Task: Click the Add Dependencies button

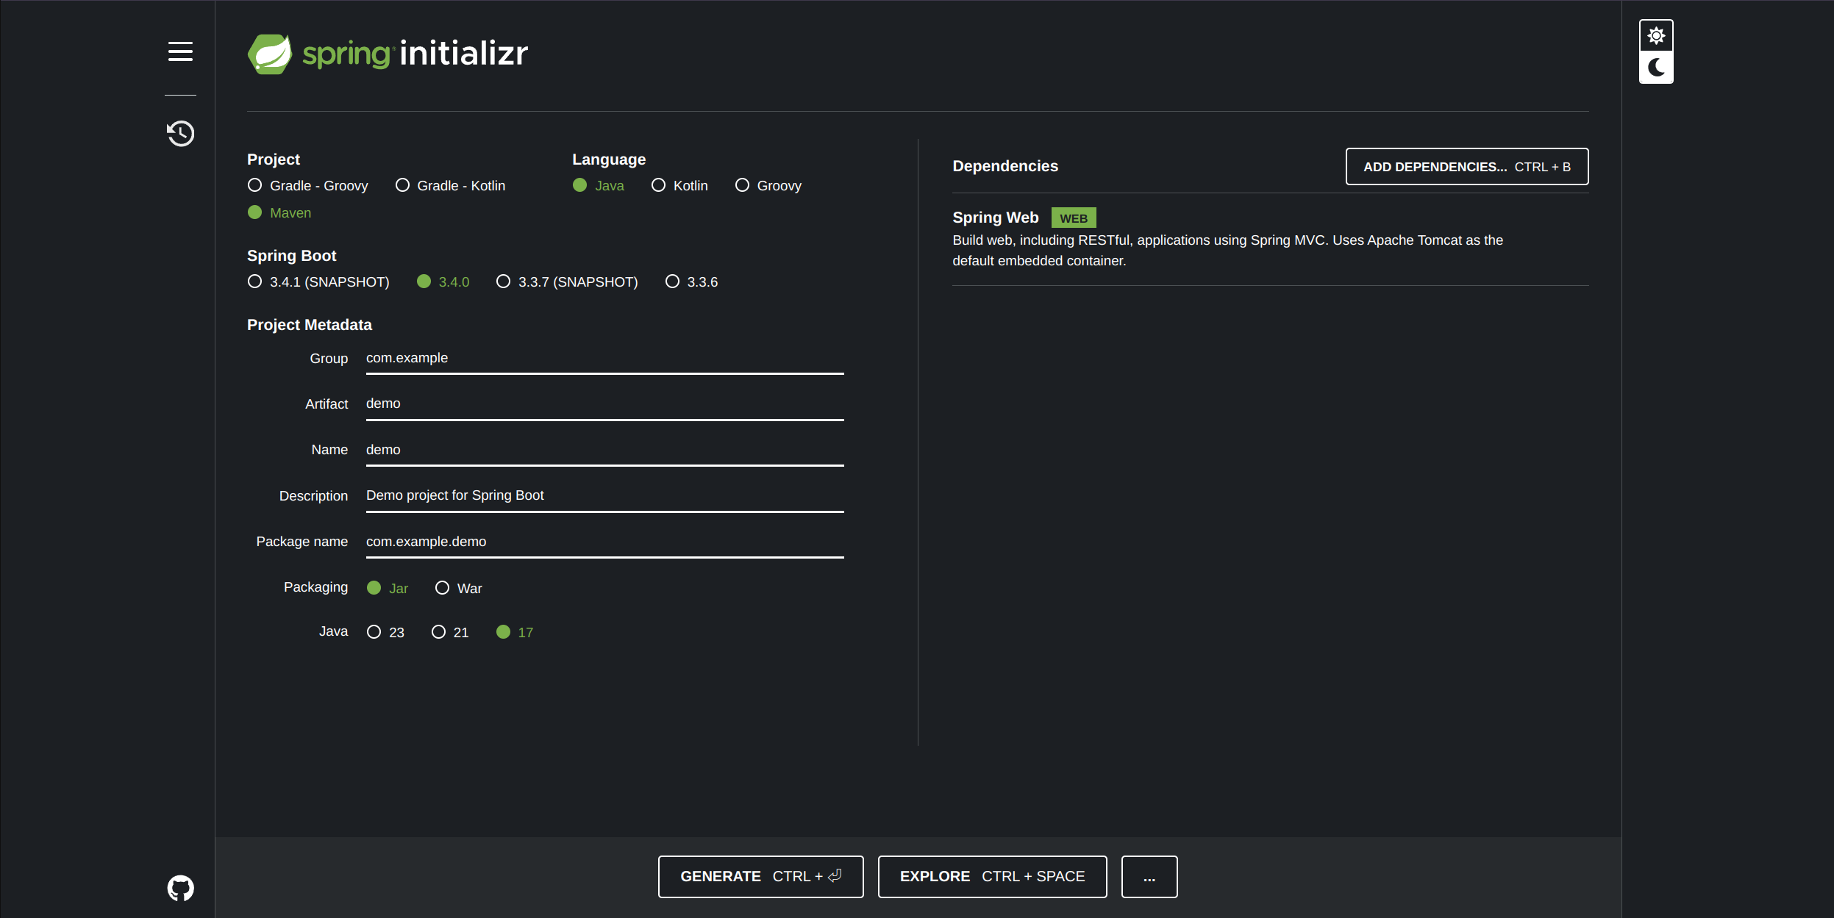Action: 1466,167
